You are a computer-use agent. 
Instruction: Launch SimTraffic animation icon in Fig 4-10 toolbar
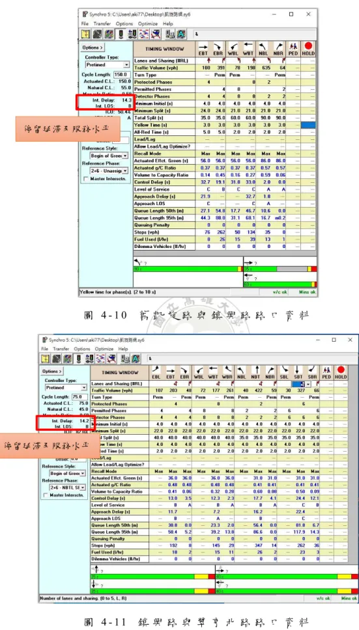pos(156,34)
